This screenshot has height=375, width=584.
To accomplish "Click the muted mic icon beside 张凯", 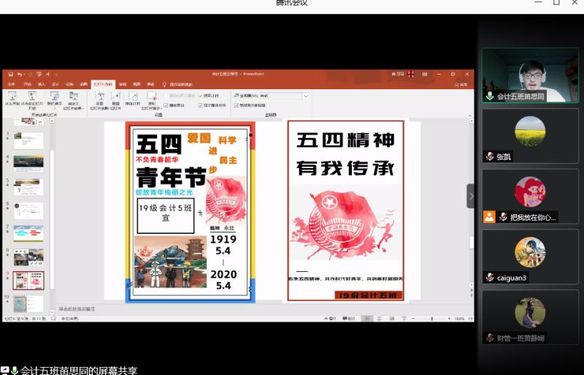I will point(490,156).
